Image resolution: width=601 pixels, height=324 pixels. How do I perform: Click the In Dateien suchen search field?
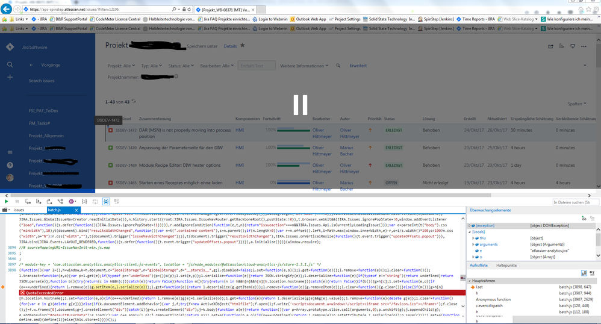pos(576,202)
